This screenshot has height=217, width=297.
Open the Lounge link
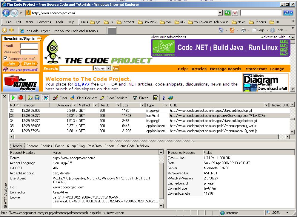click(x=277, y=69)
